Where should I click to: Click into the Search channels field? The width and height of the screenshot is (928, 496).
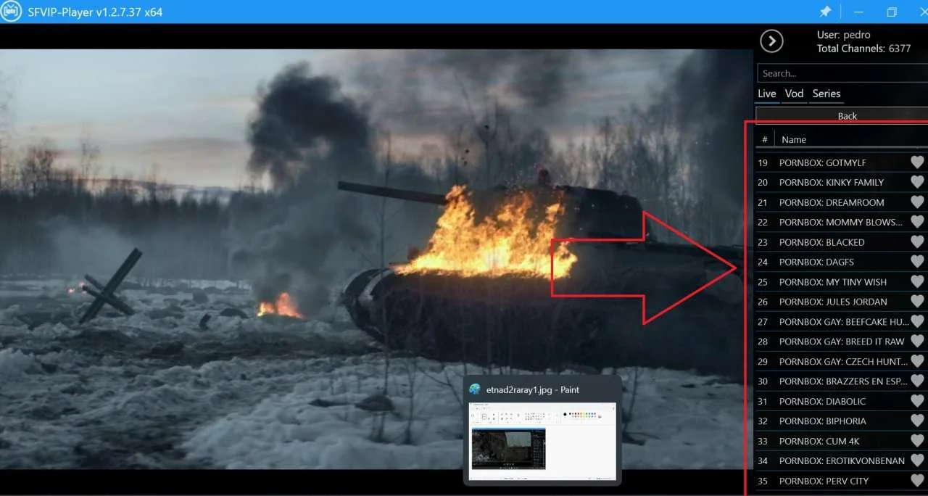[842, 73]
